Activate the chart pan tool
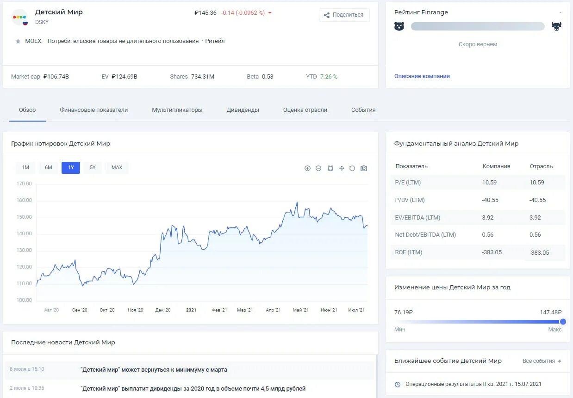This screenshot has height=398, width=573. (x=342, y=168)
